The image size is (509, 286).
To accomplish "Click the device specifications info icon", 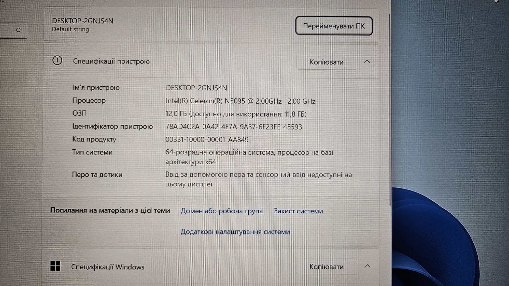I will pyautogui.click(x=57, y=60).
